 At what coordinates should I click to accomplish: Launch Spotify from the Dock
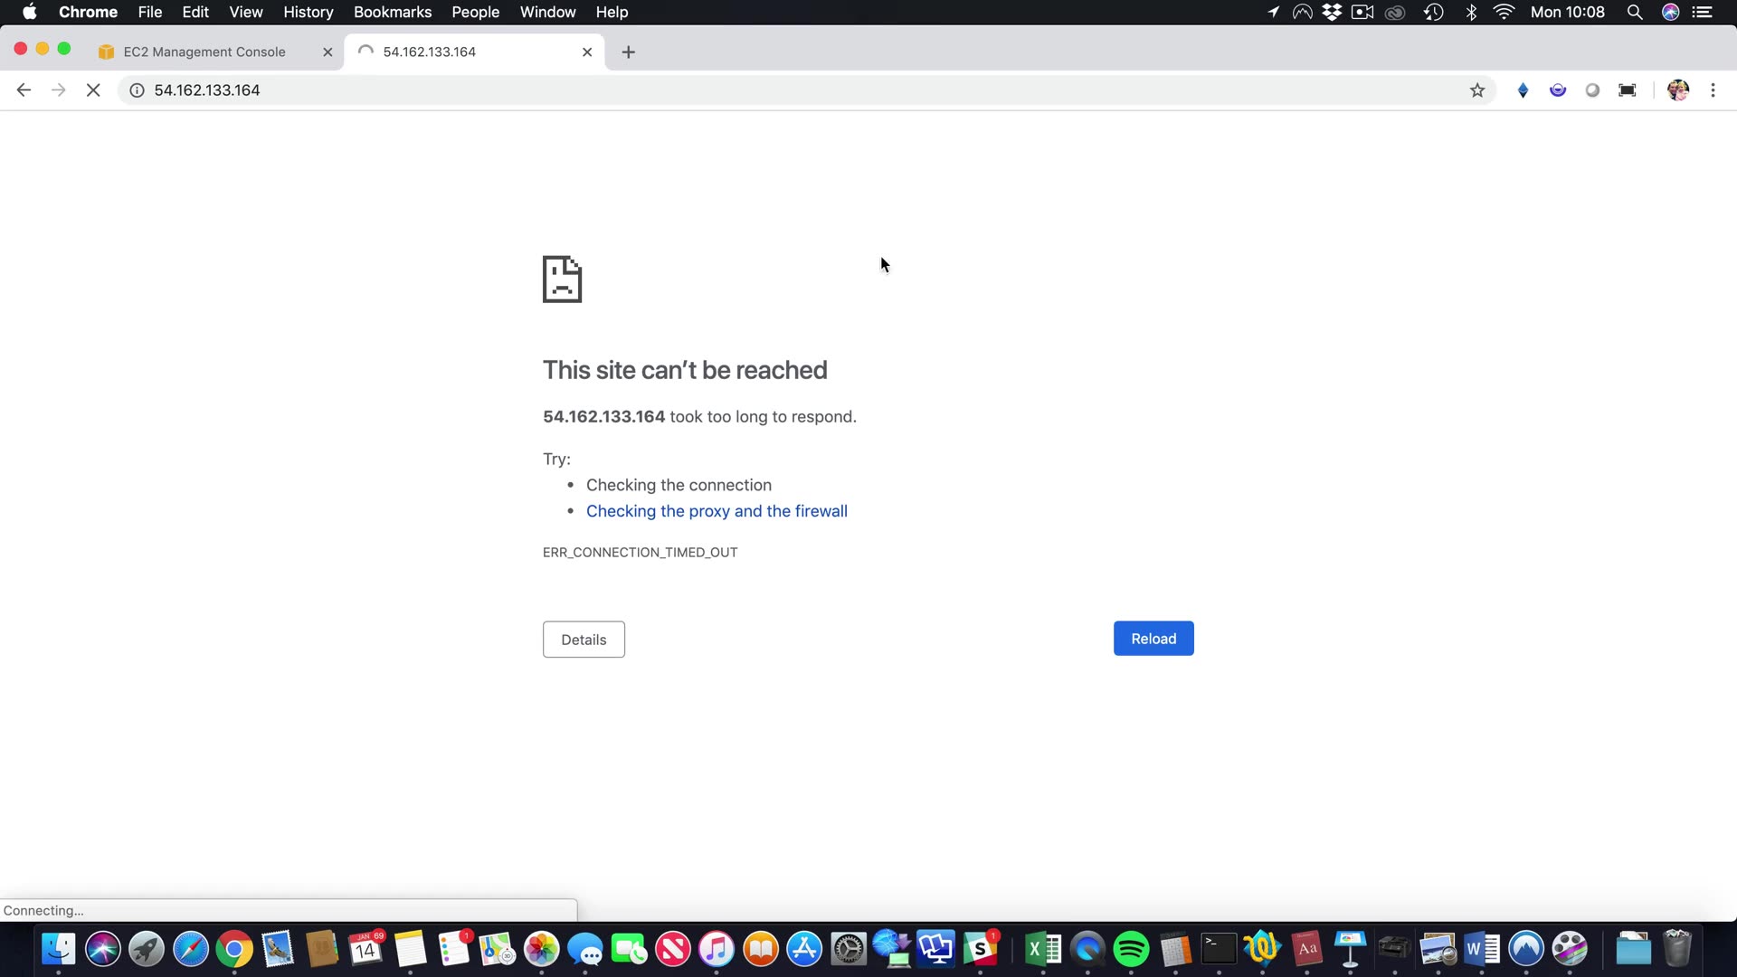(1131, 949)
